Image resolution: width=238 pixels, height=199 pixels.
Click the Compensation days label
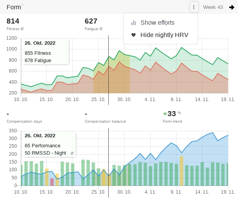(x=24, y=121)
